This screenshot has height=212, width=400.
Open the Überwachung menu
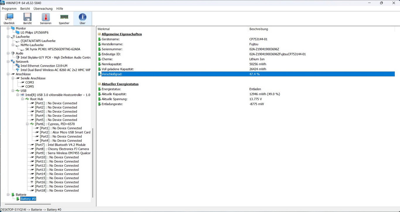click(x=43, y=9)
